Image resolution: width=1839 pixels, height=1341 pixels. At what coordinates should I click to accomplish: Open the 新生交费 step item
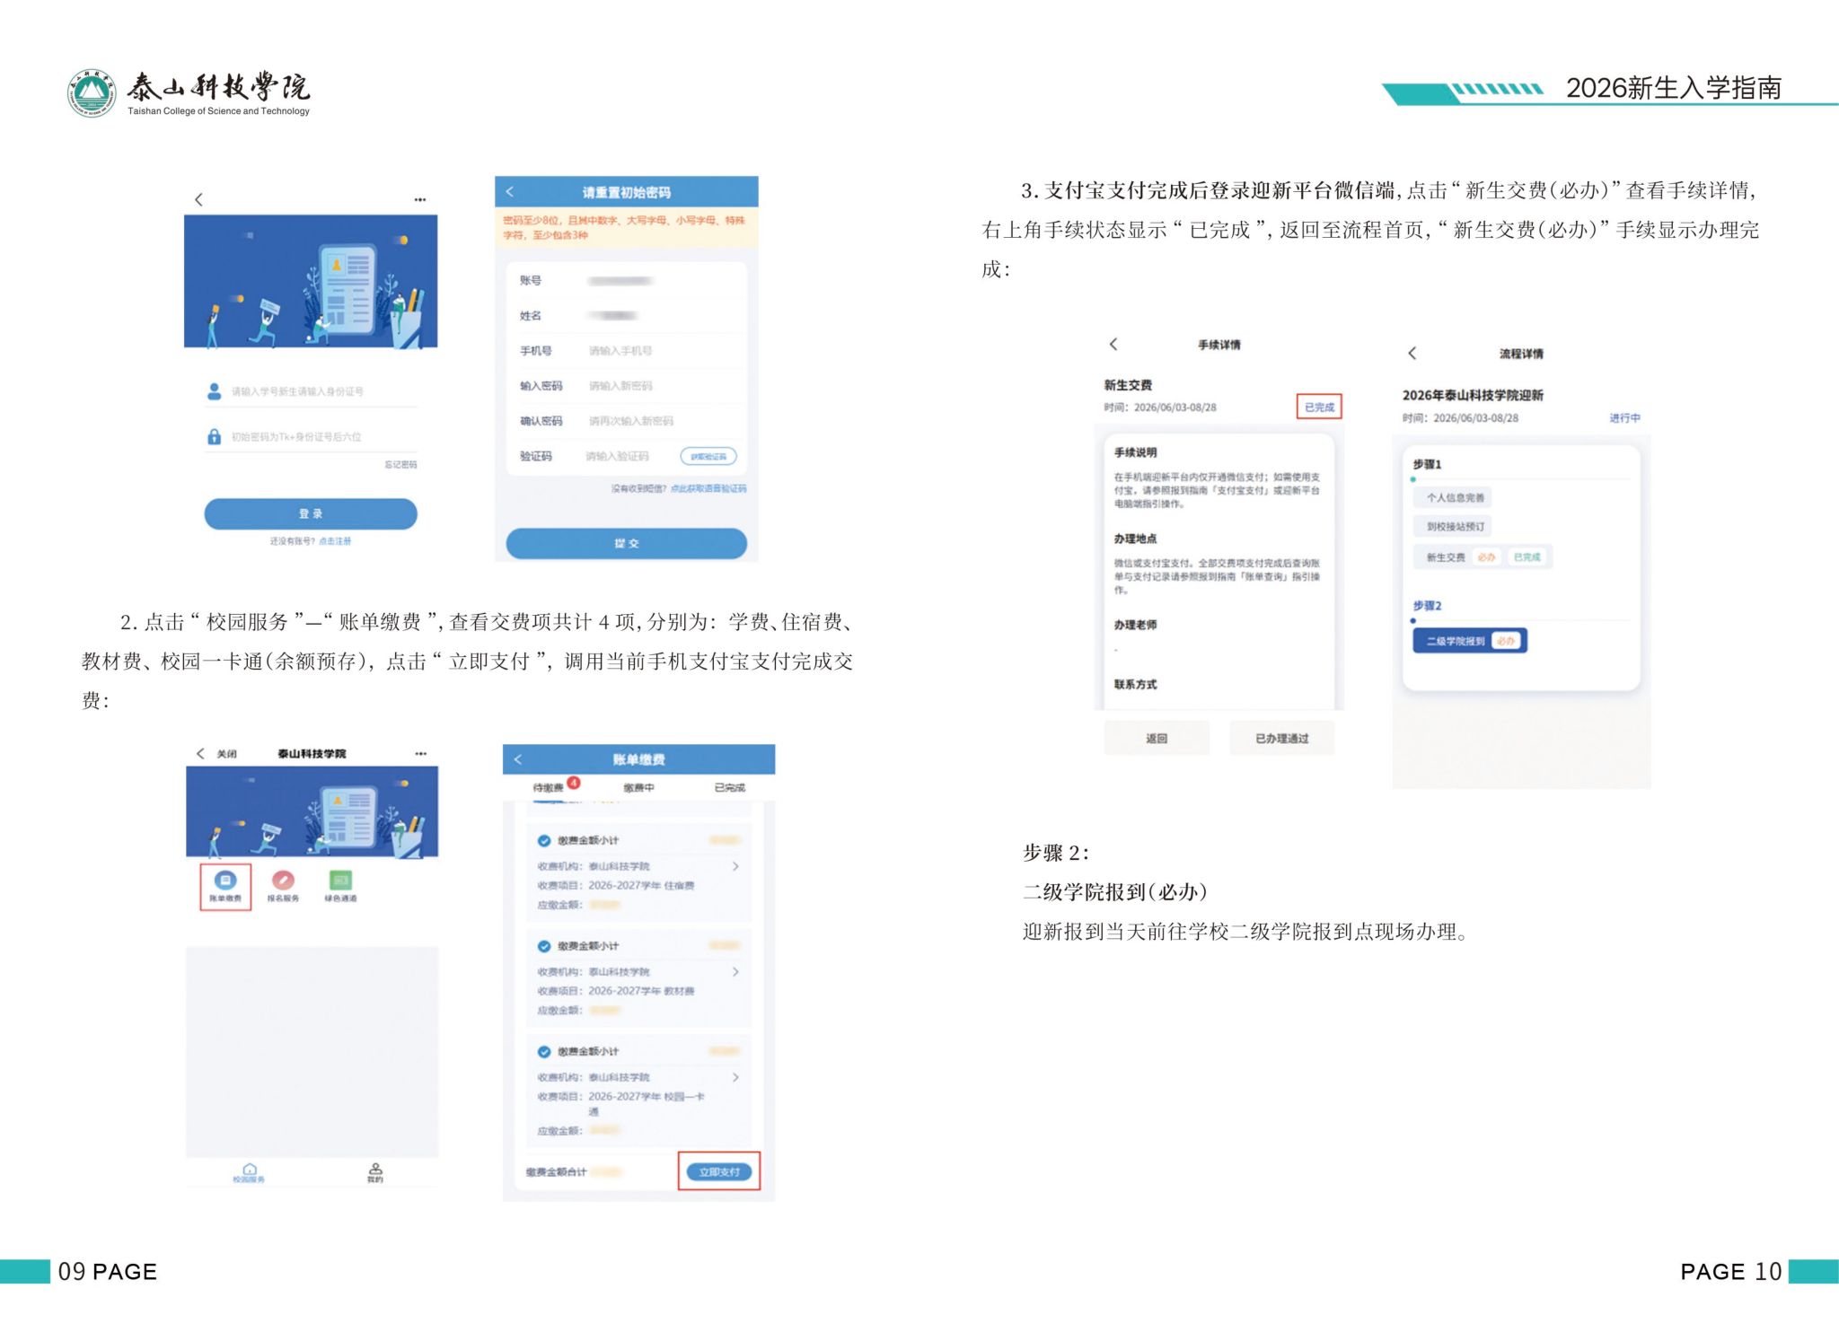tap(1483, 557)
